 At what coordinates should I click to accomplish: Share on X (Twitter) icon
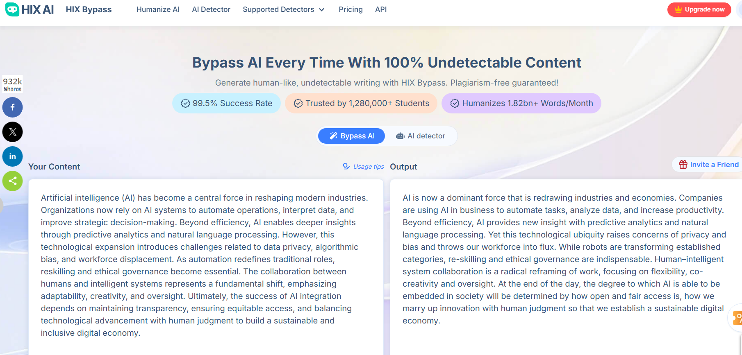click(13, 132)
